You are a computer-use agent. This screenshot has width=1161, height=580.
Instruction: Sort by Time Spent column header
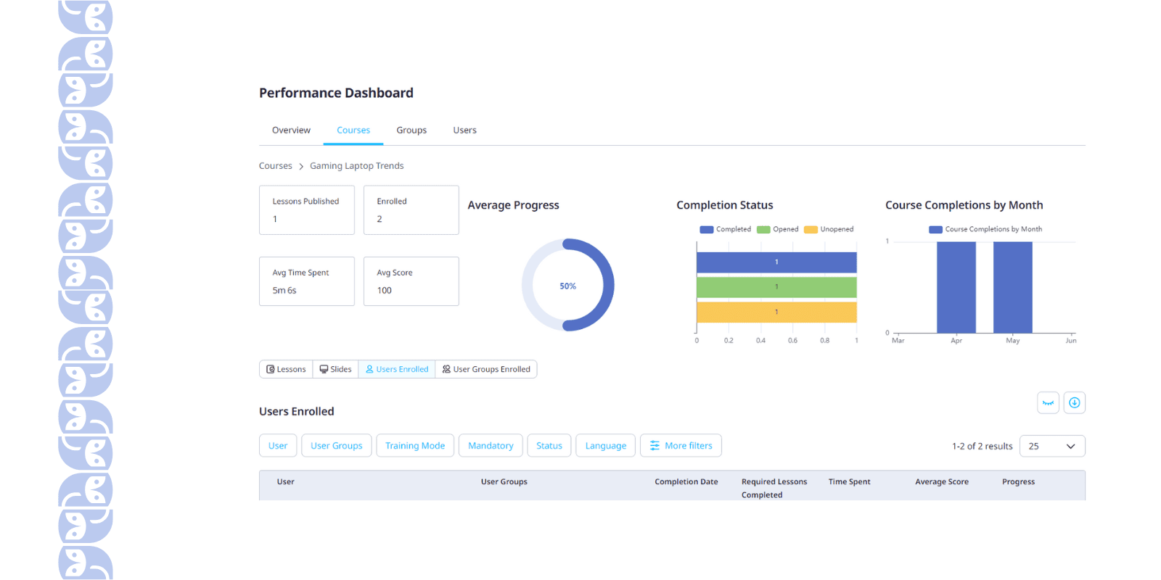click(x=849, y=482)
